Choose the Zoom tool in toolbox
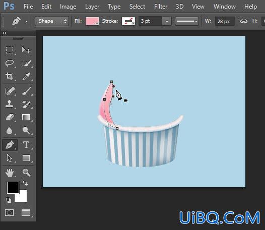 click(26, 173)
